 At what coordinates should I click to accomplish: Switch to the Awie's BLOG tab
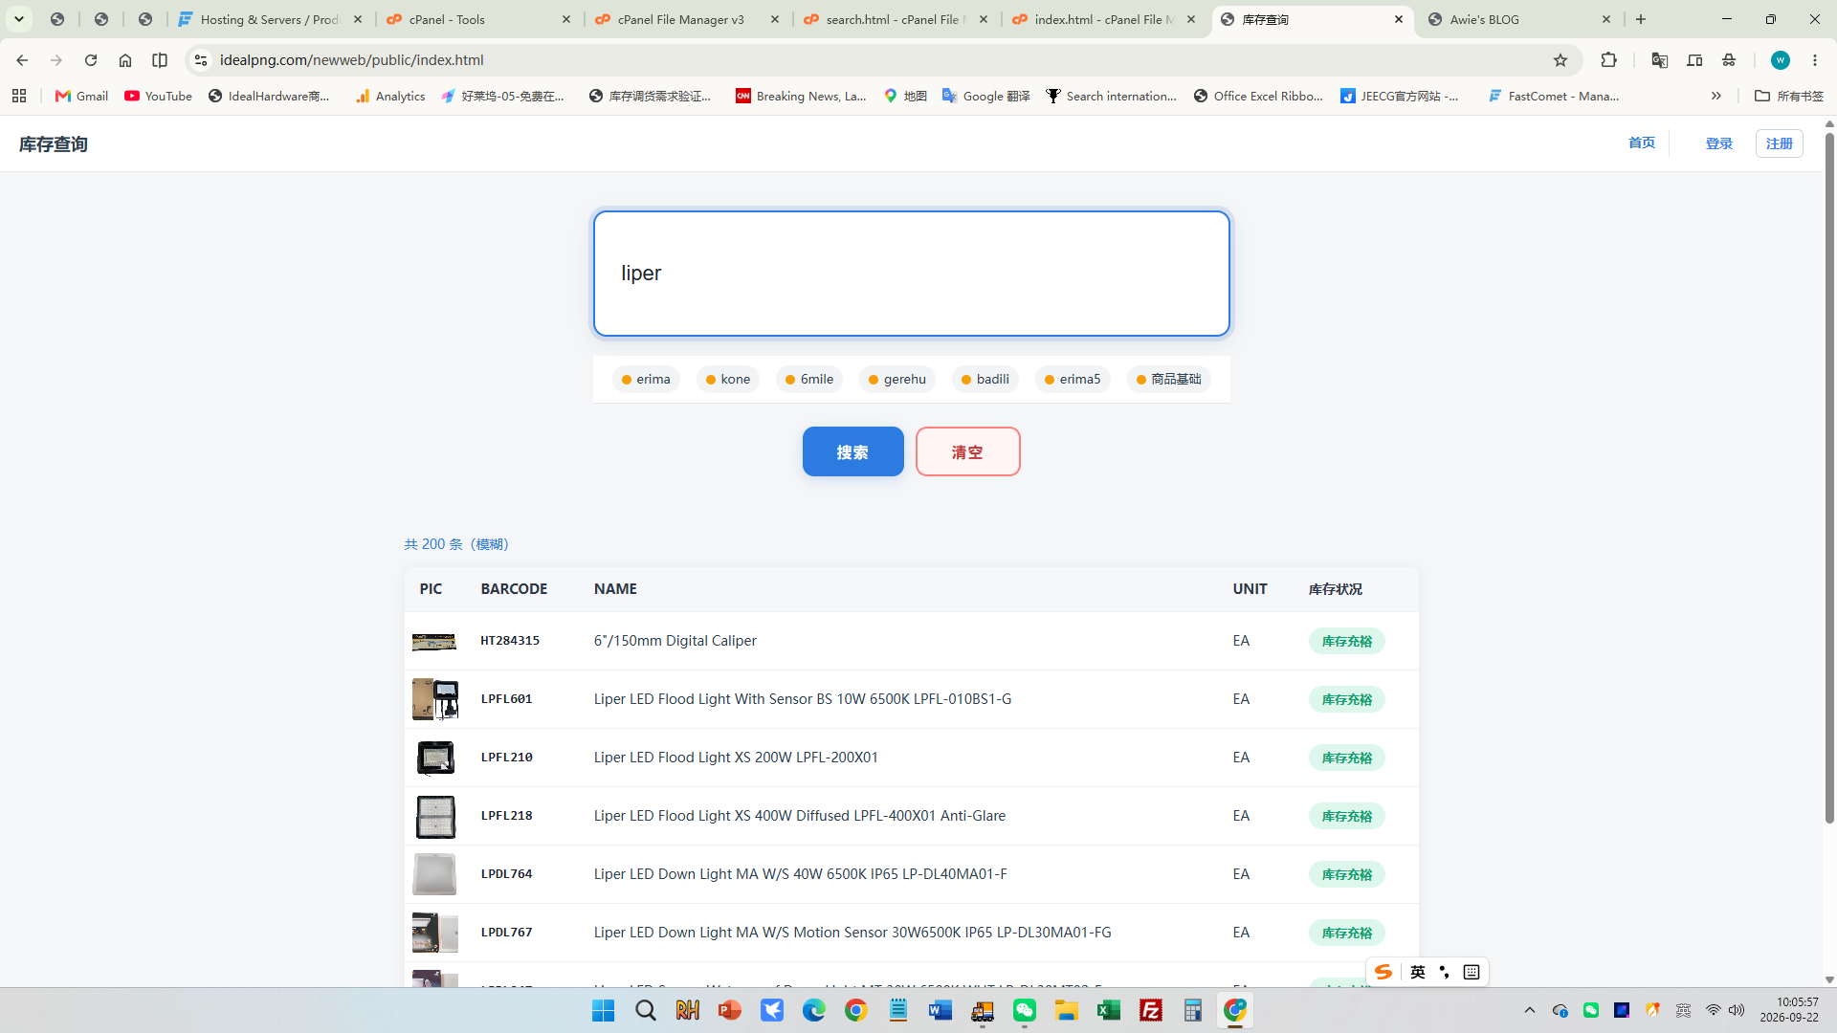pyautogui.click(x=1519, y=19)
